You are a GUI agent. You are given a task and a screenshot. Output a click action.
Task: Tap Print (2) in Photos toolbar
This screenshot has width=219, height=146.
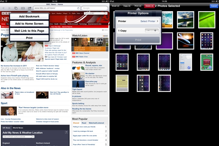tap(138, 6)
